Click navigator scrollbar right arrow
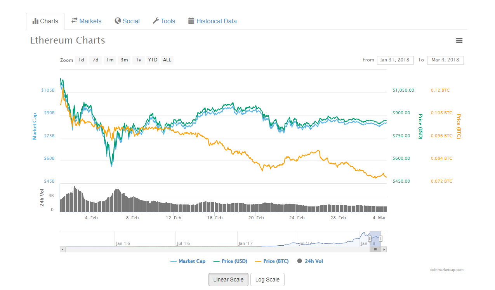The image size is (495, 290). coord(384,250)
